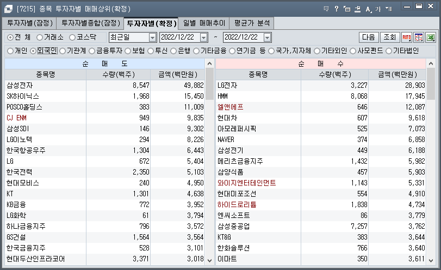The height and width of the screenshot is (270, 441).
Task: Open the start date calendar dropdown arrow
Action: 203,37
